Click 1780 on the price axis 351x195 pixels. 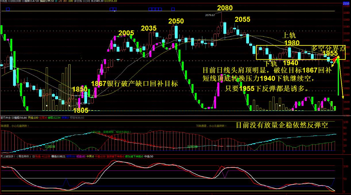point(347,115)
